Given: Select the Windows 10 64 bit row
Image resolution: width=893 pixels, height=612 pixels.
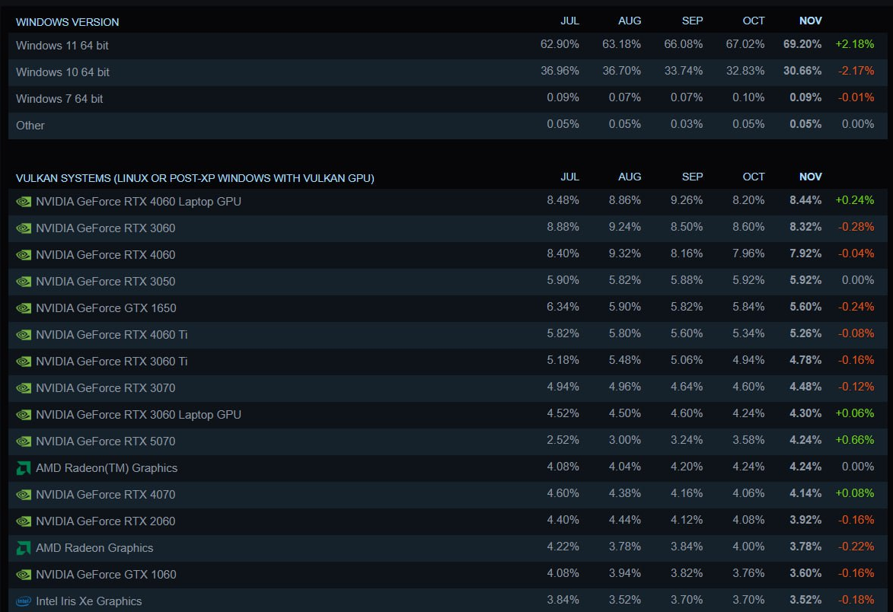Looking at the screenshot, I should click(62, 72).
